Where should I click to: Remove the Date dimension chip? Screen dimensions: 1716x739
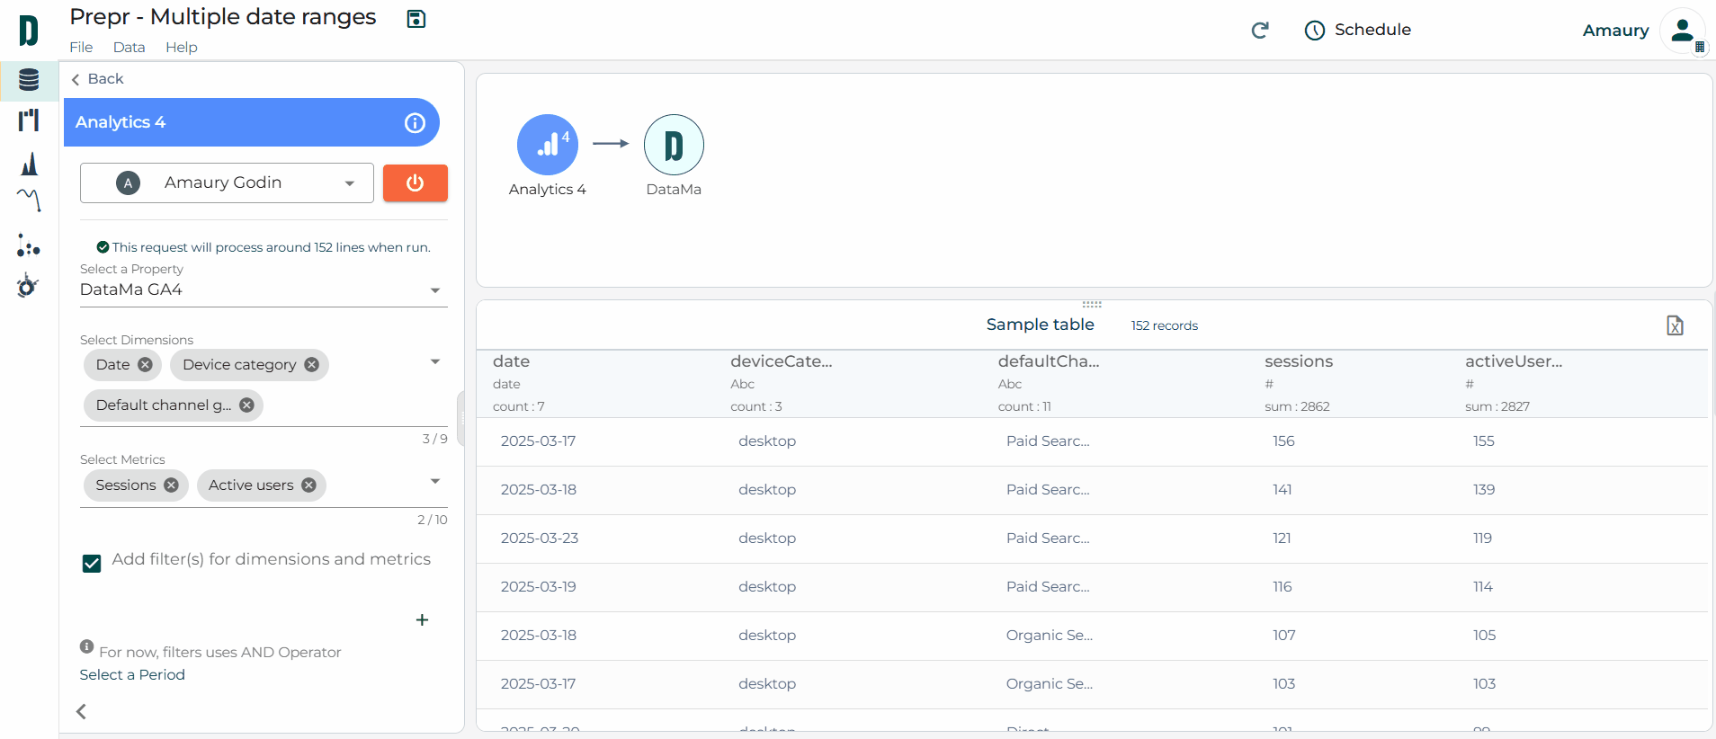point(145,365)
